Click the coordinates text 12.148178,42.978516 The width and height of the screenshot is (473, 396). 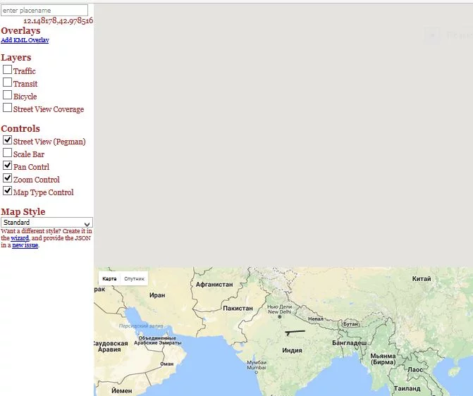click(x=59, y=20)
